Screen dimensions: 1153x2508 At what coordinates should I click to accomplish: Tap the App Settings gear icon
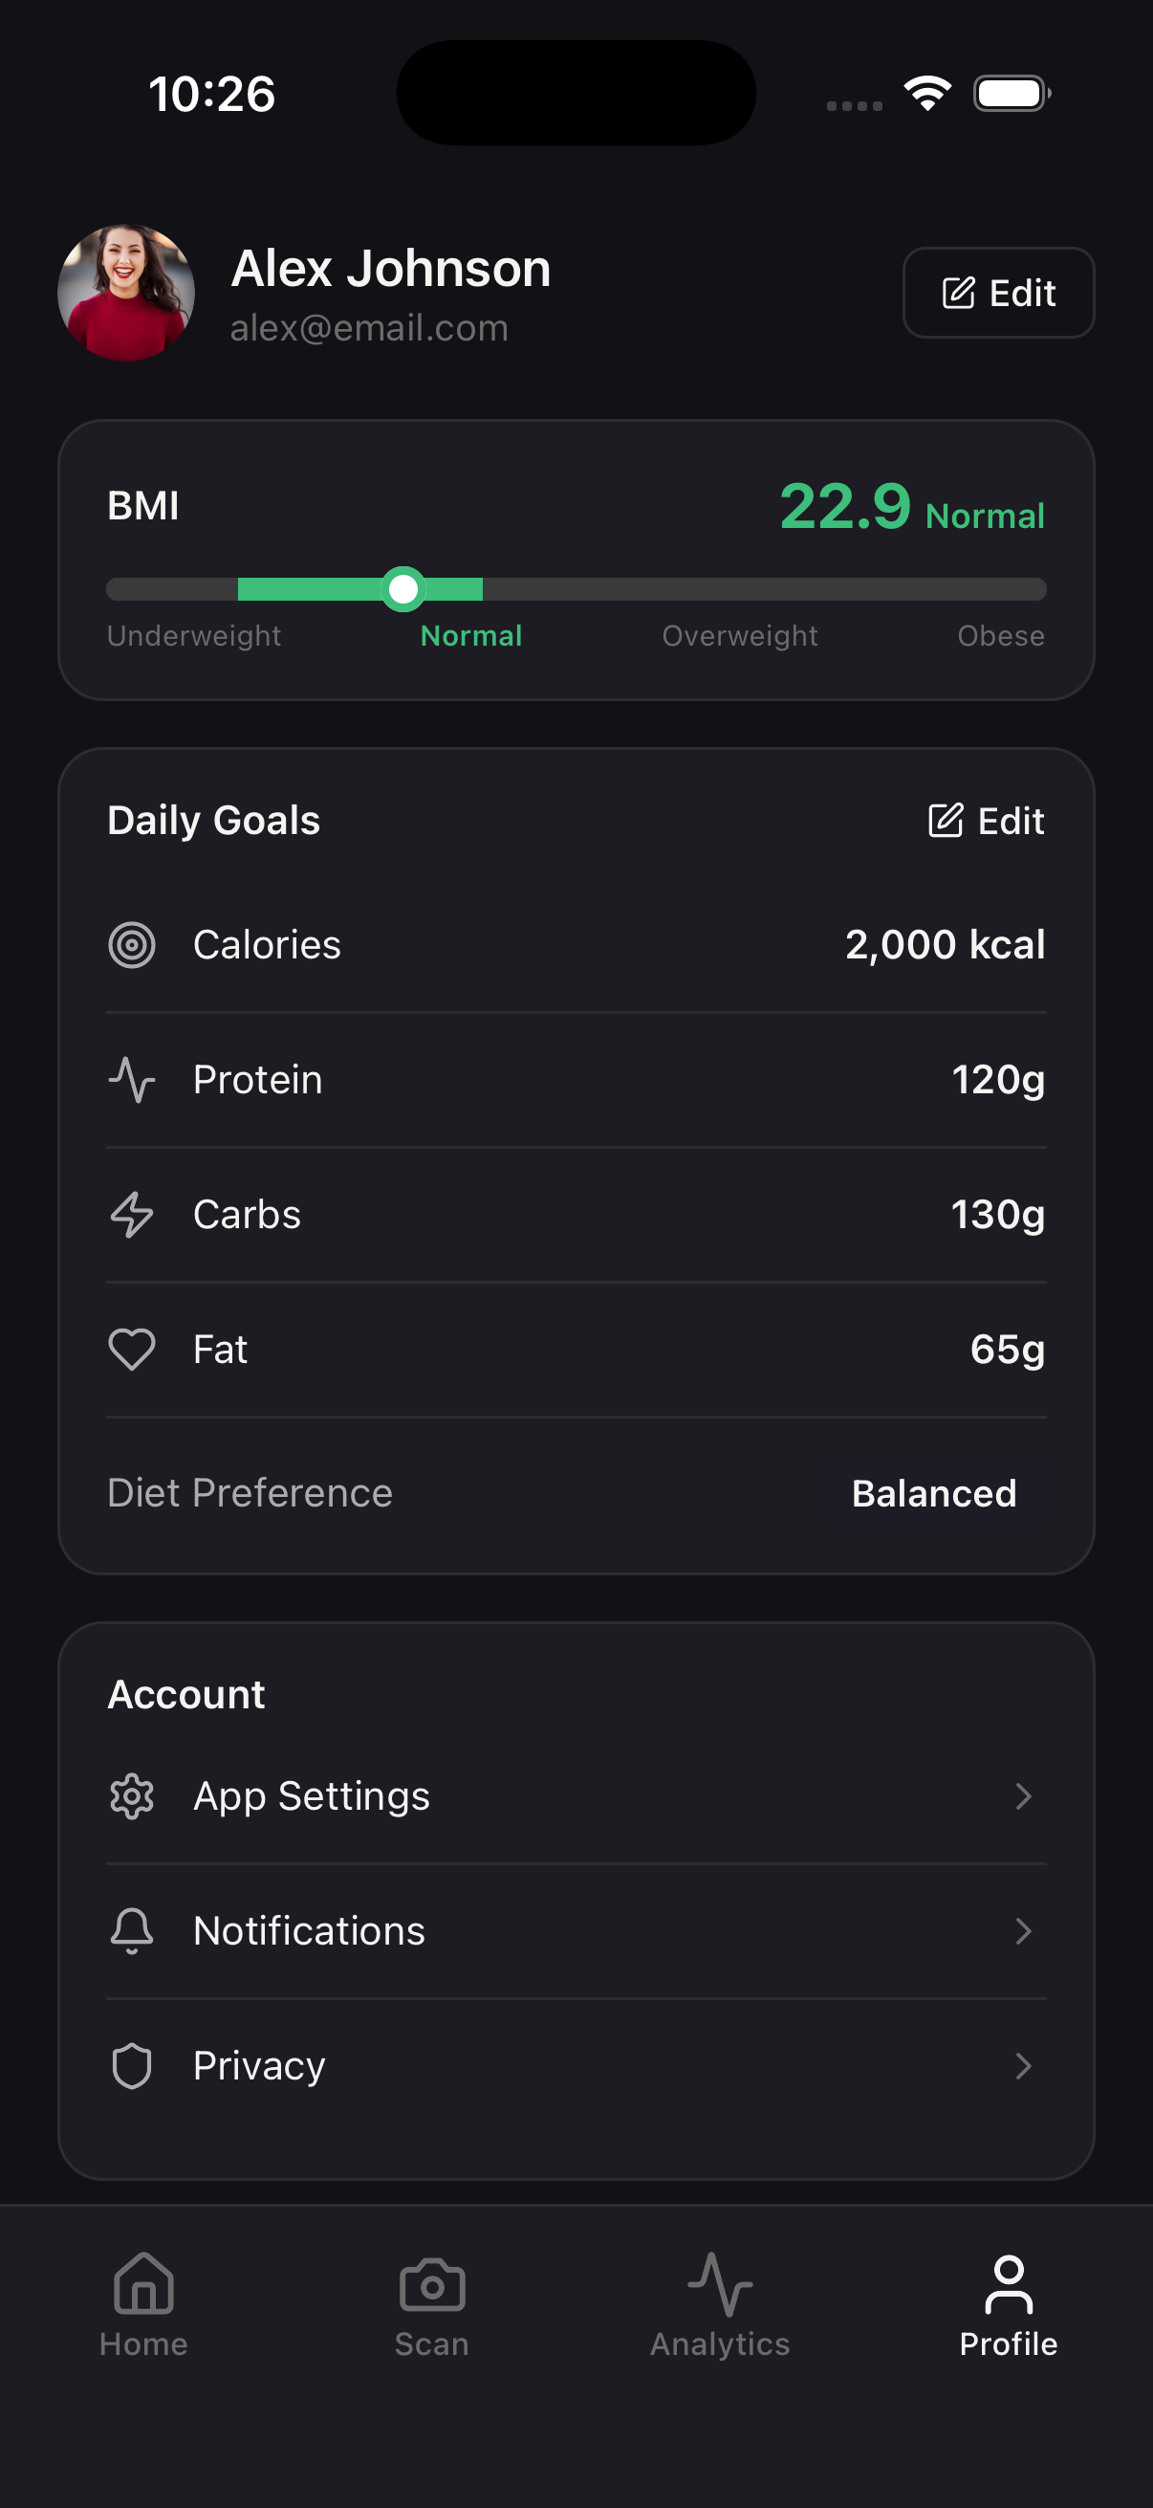pyautogui.click(x=131, y=1796)
